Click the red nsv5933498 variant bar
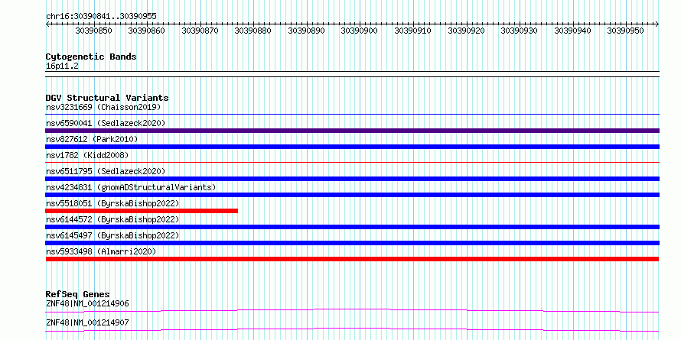 coord(352,259)
